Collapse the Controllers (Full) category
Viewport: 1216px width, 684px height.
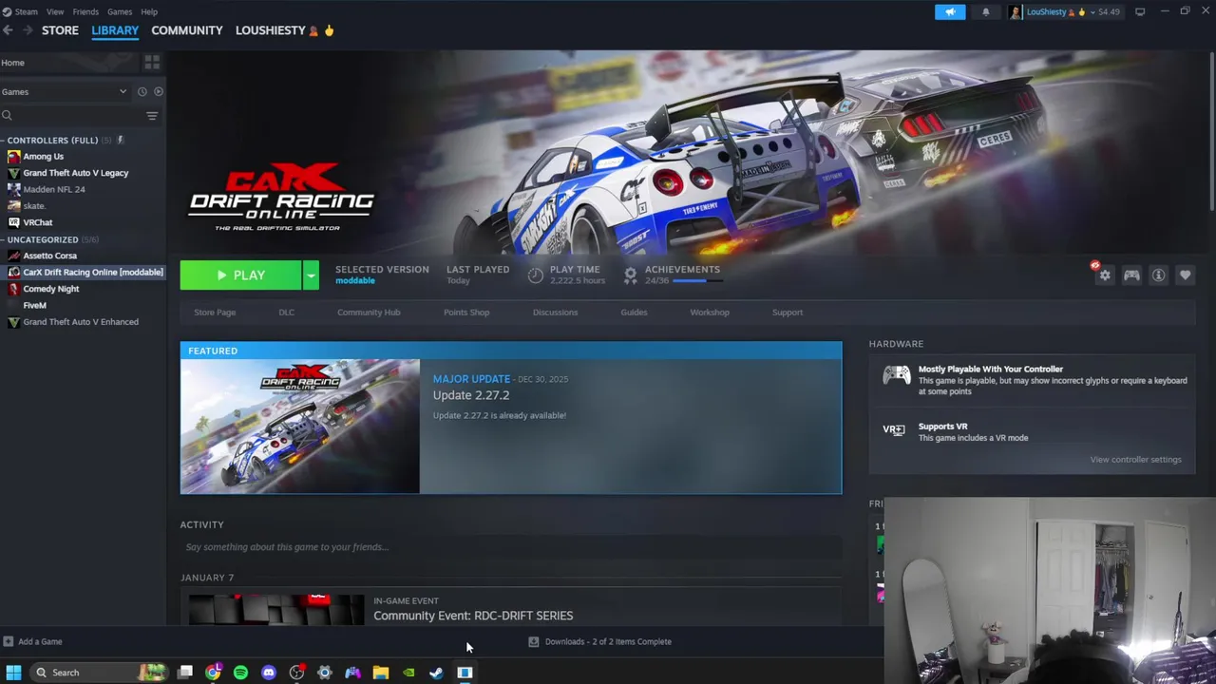coord(4,141)
